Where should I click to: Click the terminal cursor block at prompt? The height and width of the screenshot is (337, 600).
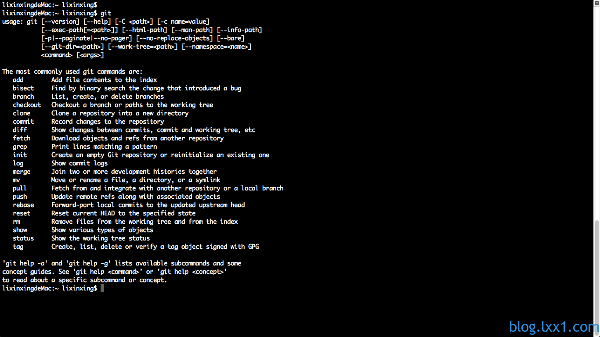[x=102, y=288]
